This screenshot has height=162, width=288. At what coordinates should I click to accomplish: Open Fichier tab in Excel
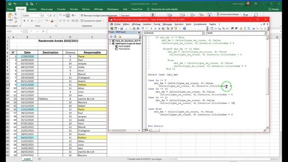(x=10, y=9)
